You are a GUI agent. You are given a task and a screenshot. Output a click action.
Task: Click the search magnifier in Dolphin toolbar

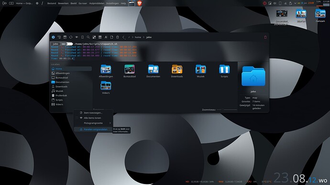tap(88, 37)
